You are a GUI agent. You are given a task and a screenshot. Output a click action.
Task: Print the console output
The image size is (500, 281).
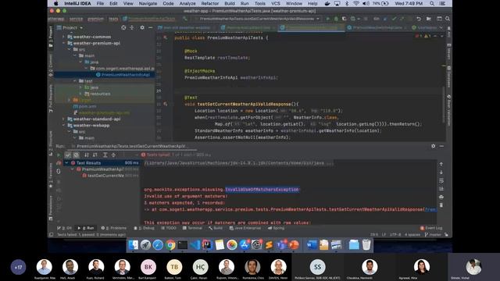click(x=441, y=197)
